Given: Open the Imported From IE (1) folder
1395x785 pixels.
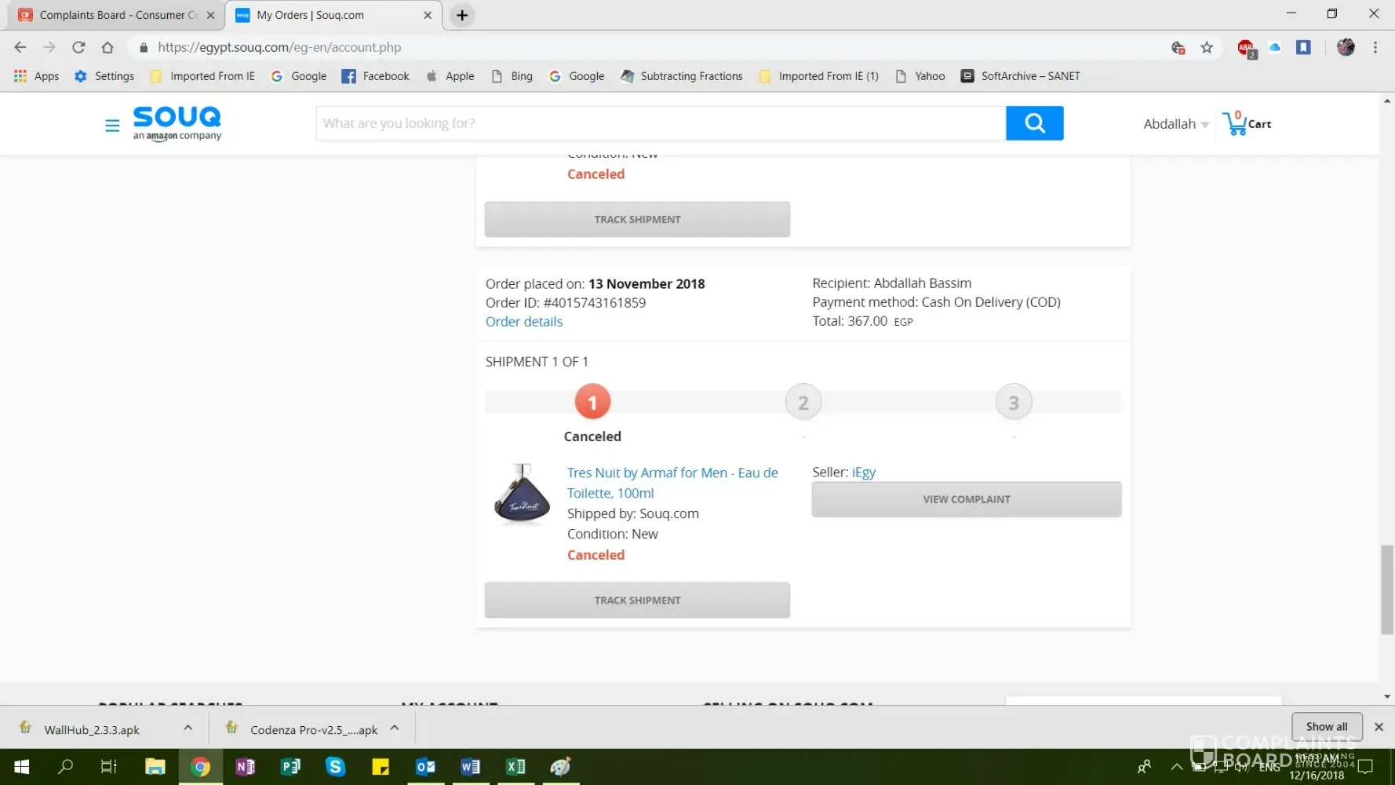Looking at the screenshot, I should [x=819, y=76].
